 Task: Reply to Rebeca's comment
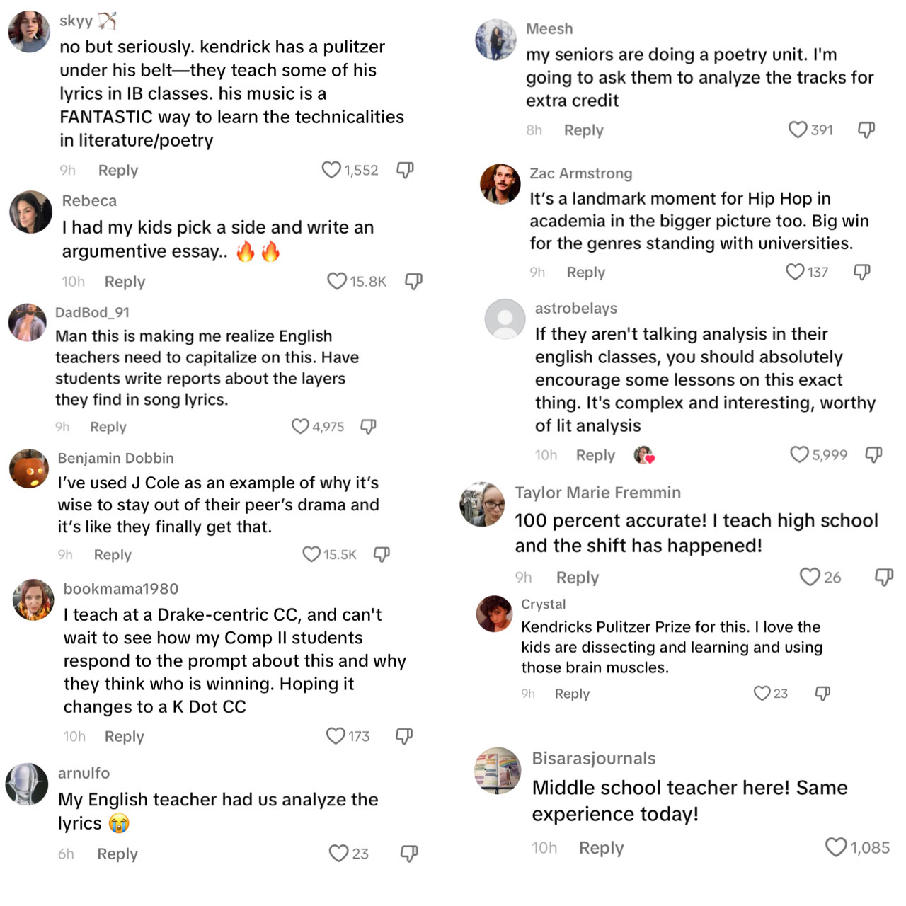coord(125,282)
